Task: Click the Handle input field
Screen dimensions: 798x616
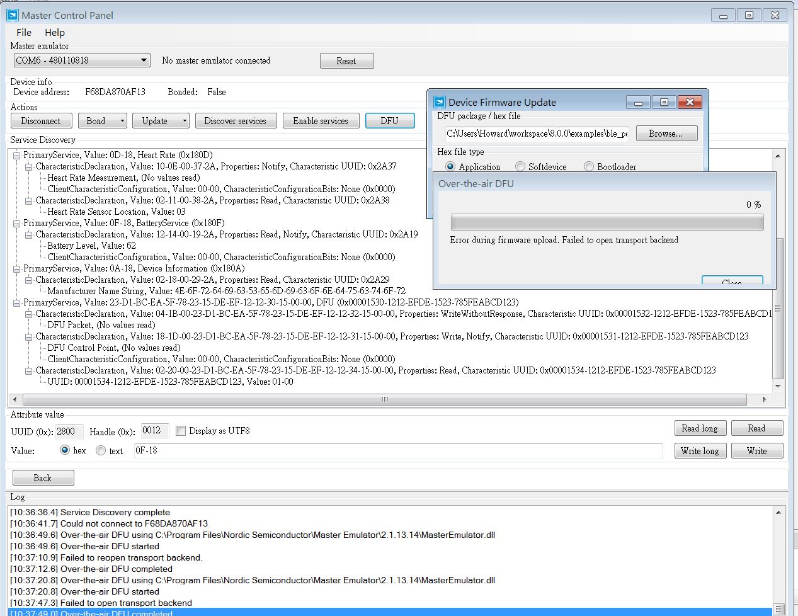Action: (155, 431)
